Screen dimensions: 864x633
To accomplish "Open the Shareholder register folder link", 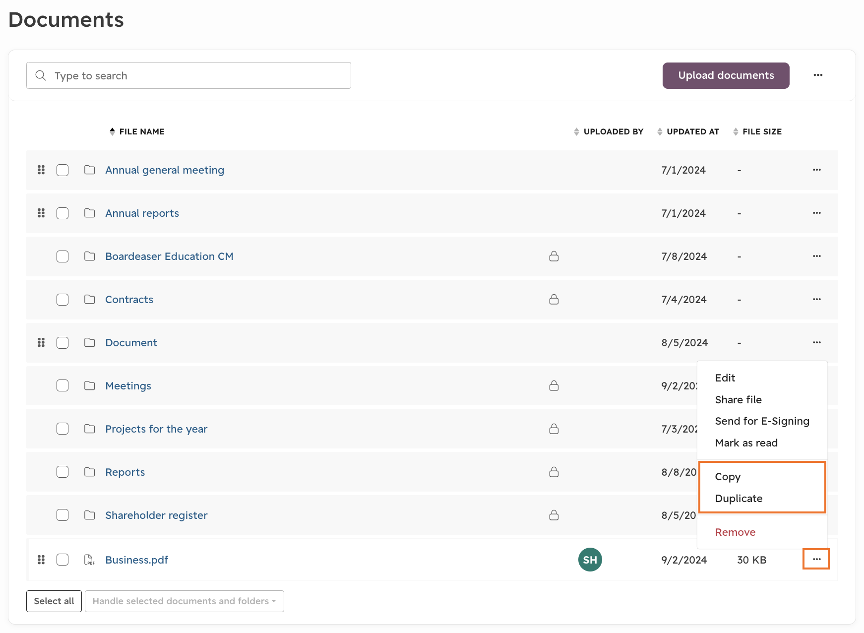I will click(156, 515).
